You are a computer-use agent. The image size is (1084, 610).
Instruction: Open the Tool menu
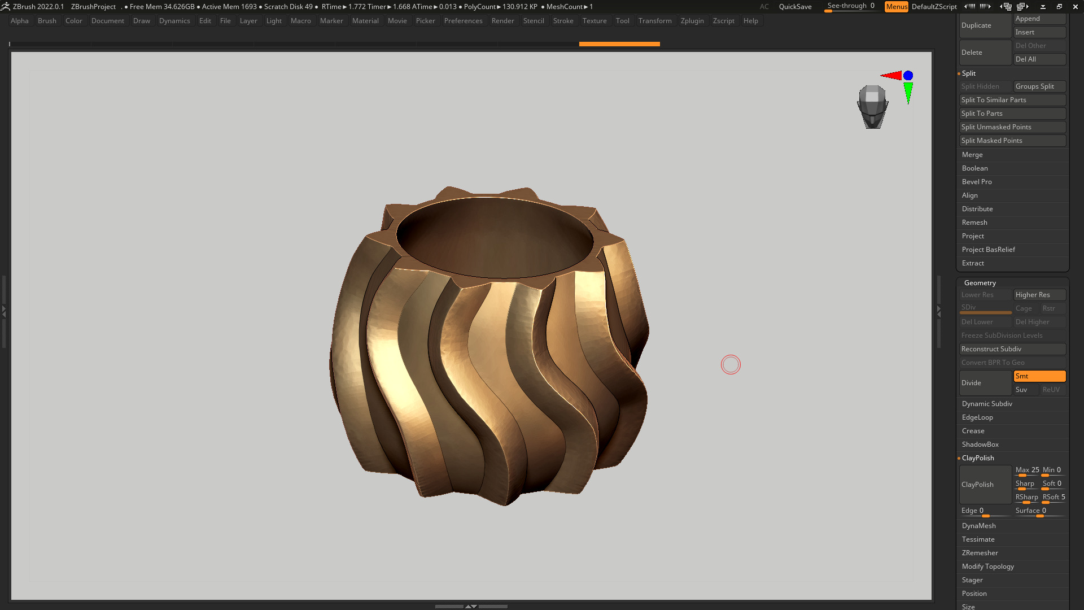click(x=622, y=21)
